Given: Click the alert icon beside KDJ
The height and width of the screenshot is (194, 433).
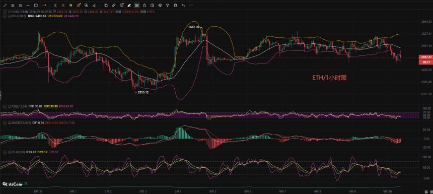Looking at the screenshot, I should [x=10, y=152].
